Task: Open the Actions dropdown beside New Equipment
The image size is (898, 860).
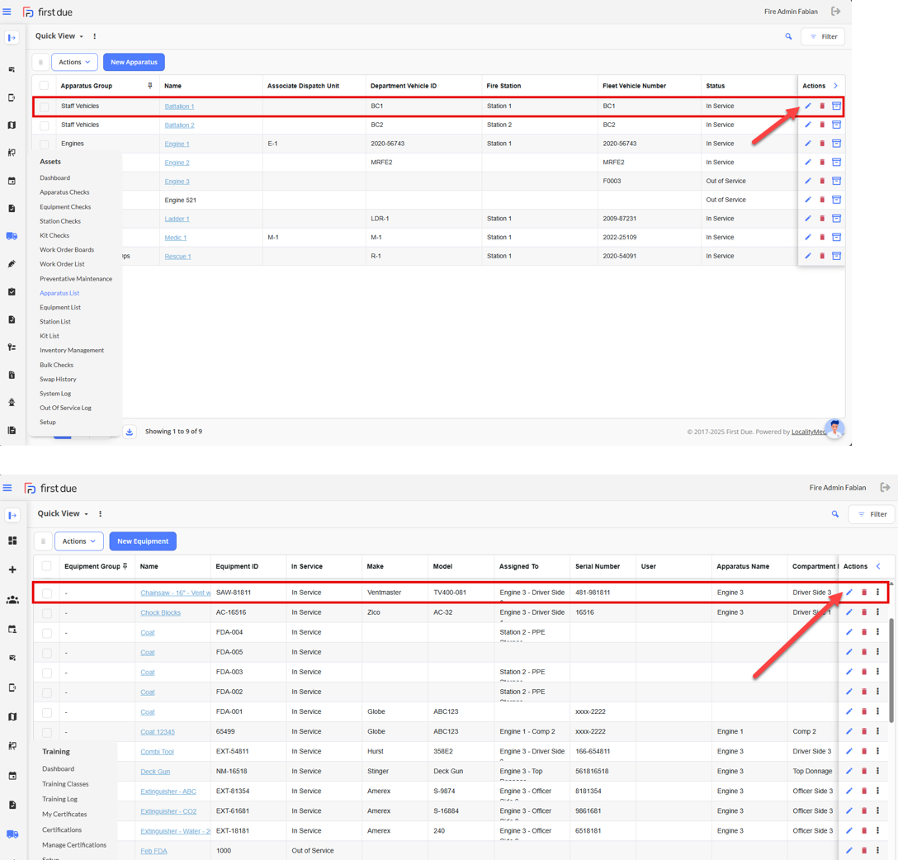Action: click(x=79, y=541)
